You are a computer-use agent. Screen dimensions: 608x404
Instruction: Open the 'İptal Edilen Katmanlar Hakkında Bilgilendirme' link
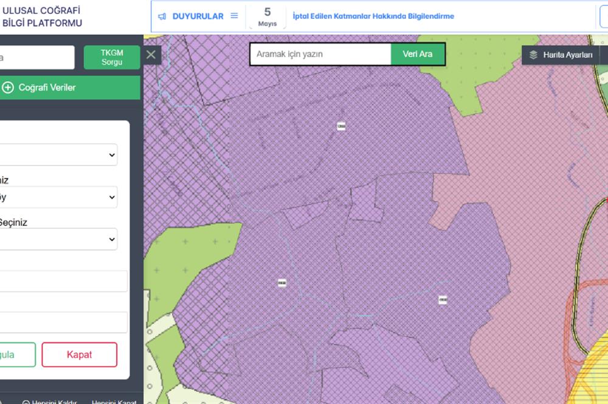click(x=373, y=16)
